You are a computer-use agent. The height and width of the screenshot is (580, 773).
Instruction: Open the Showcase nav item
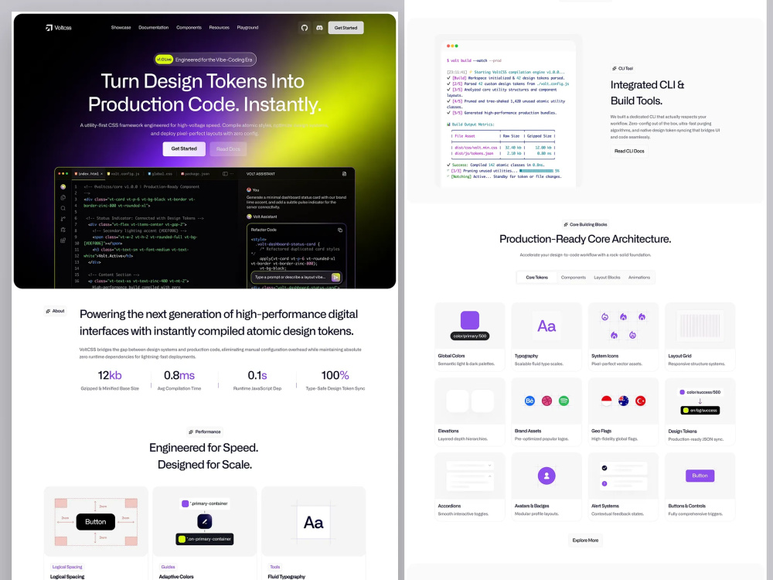121,28
